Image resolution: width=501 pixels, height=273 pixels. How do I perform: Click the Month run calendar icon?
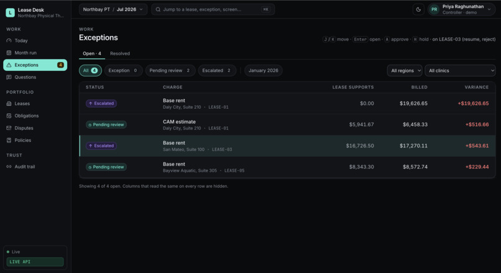[x=9, y=53]
